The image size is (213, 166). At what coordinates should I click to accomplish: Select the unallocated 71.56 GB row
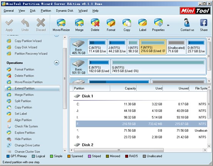pos(141,131)
